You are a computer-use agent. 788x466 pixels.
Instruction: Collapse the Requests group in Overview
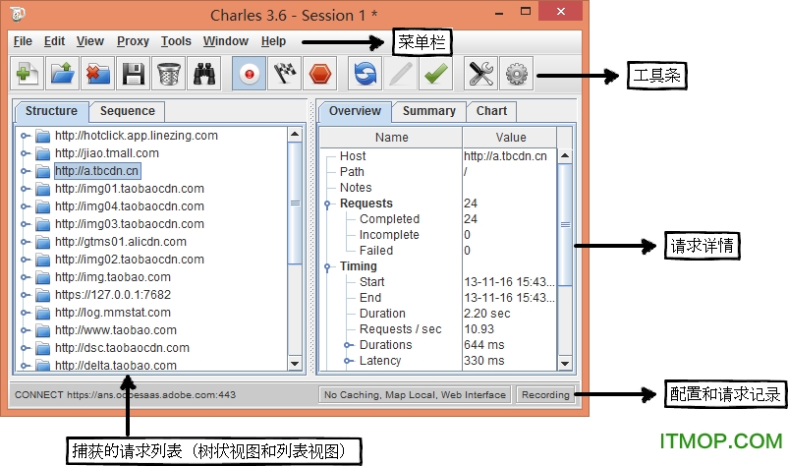coord(327,204)
